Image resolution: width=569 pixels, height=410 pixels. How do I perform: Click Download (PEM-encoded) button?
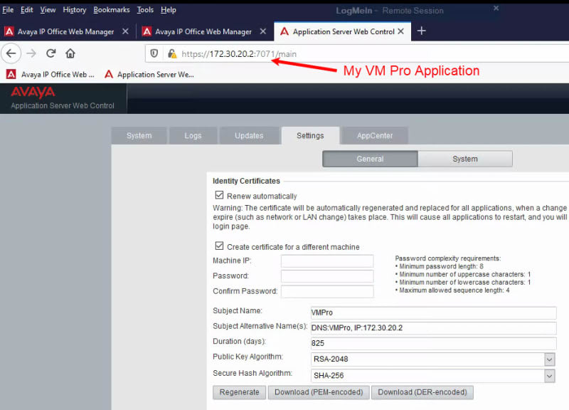[319, 392]
